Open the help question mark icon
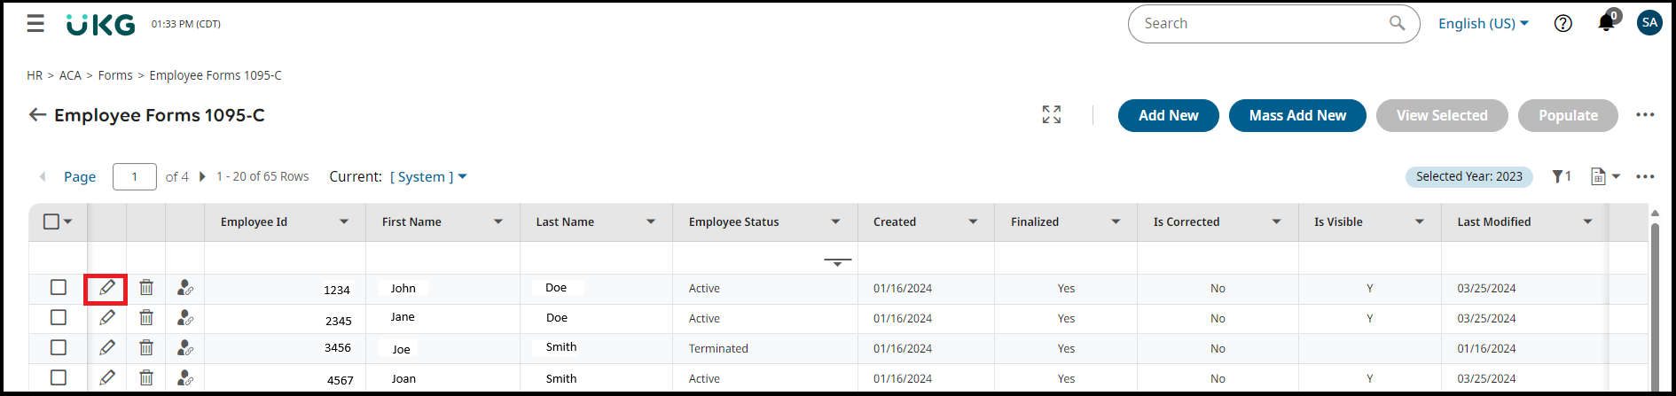The width and height of the screenshot is (1676, 396). click(x=1563, y=24)
